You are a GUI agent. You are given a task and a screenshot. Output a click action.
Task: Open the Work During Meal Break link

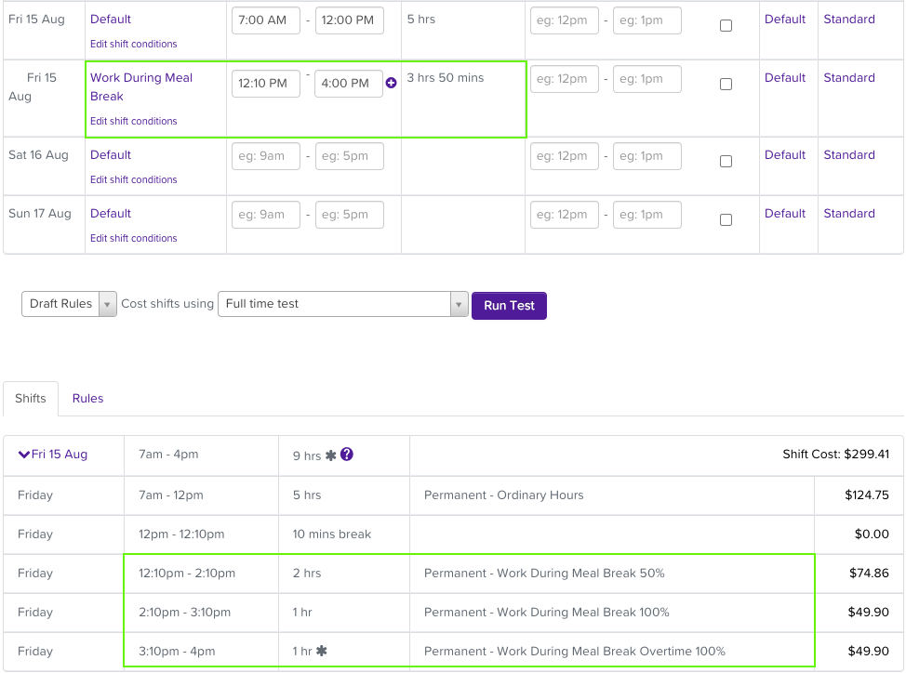140,86
